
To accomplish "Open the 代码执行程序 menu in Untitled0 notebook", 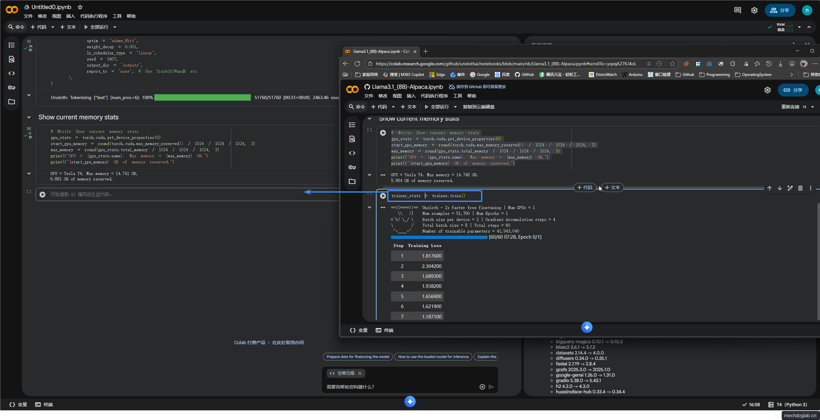I will [94, 16].
